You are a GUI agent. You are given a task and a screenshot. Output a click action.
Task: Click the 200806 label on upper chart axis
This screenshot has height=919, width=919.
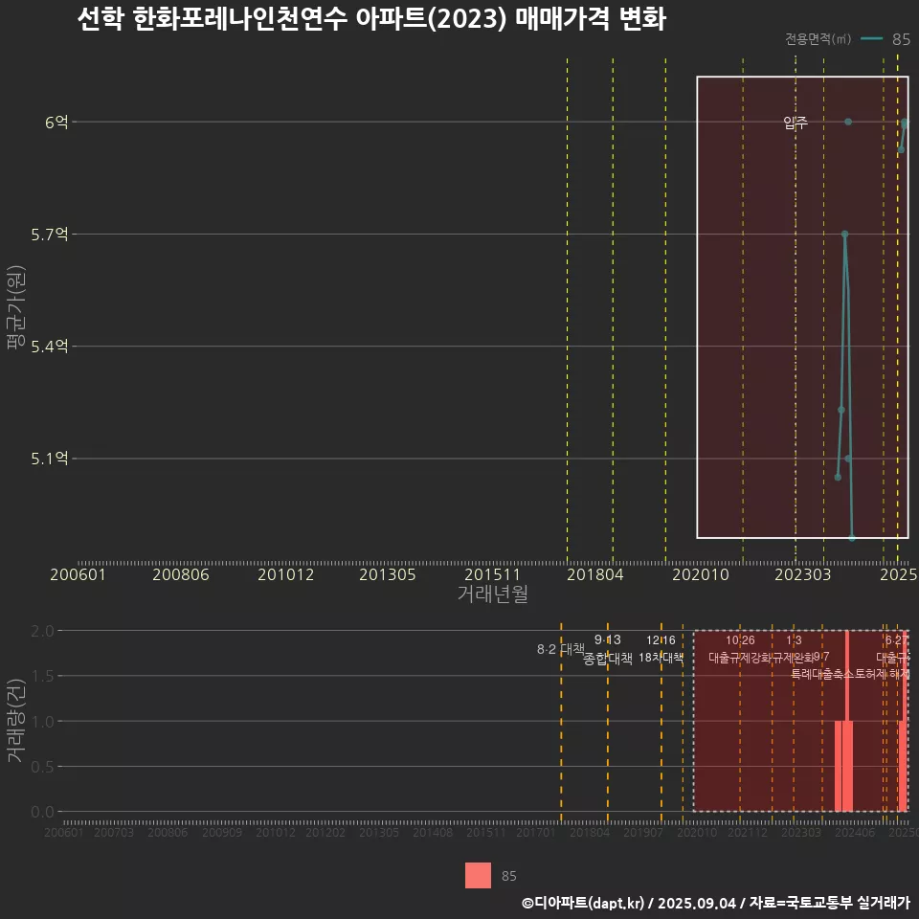click(x=181, y=574)
